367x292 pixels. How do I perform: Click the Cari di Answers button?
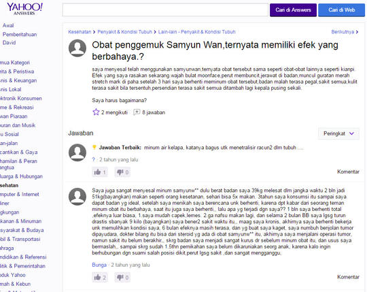tap(293, 10)
